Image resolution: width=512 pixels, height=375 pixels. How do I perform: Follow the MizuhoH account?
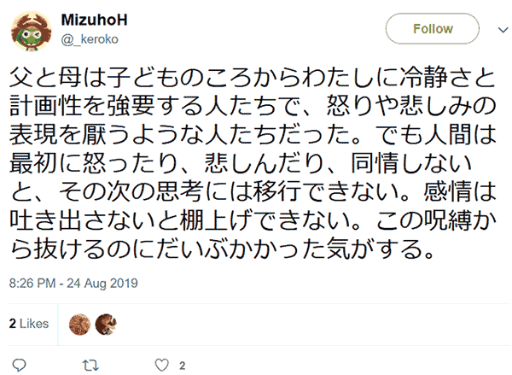tap(433, 29)
